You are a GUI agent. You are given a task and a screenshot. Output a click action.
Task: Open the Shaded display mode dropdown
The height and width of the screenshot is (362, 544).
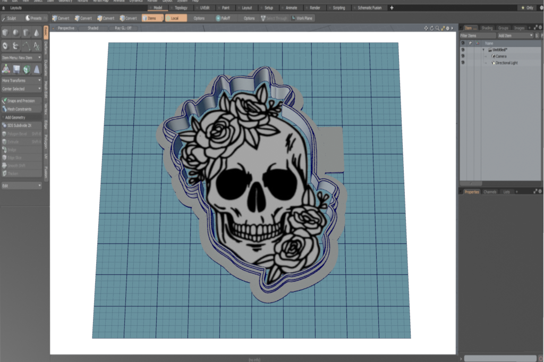pos(93,28)
